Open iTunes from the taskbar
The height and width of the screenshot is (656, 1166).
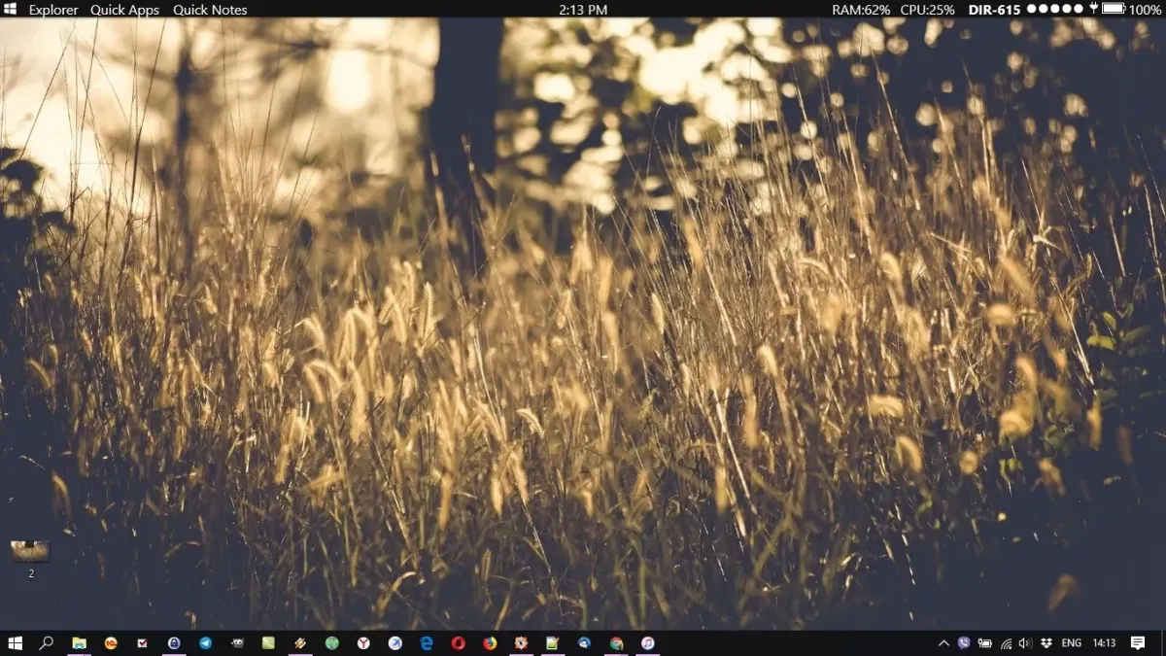click(x=647, y=642)
